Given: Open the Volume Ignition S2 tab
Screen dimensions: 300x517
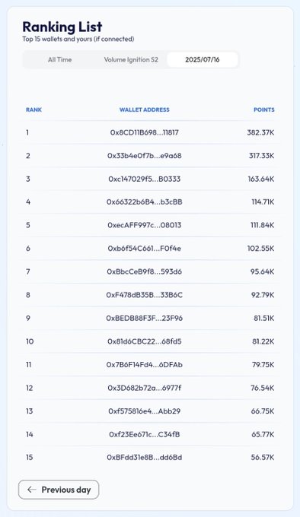Looking at the screenshot, I should click(x=131, y=59).
